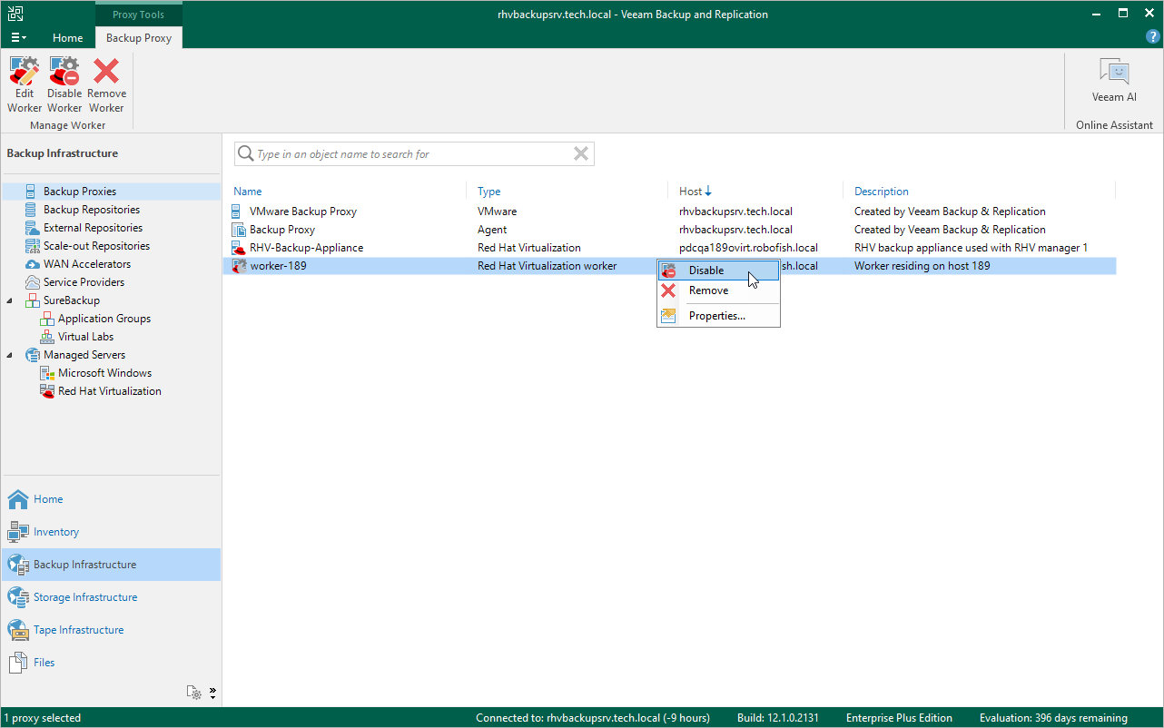1164x728 pixels.
Task: Select the RHV-Backup-Appliance row
Action: click(x=669, y=248)
